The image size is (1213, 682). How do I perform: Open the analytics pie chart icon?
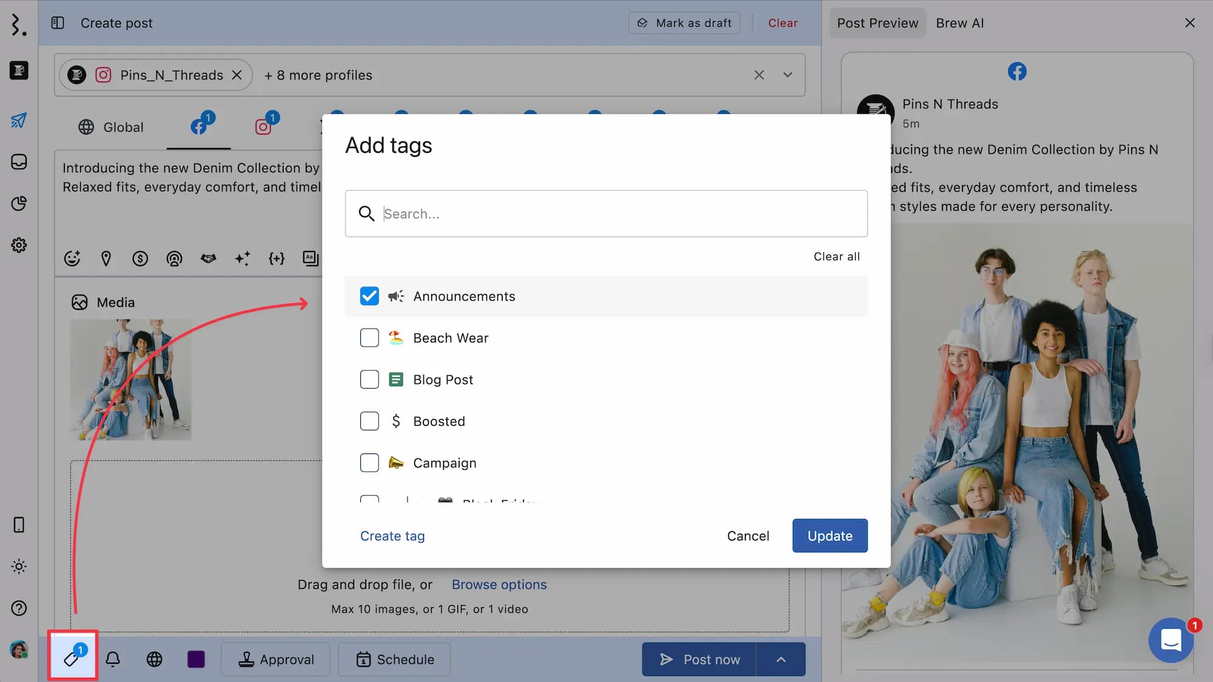[19, 204]
